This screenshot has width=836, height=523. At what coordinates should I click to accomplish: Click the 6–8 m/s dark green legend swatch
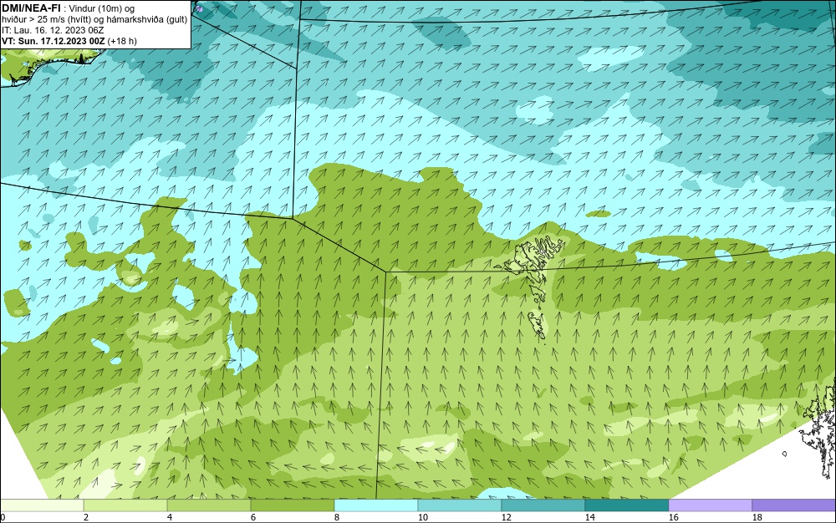293,505
